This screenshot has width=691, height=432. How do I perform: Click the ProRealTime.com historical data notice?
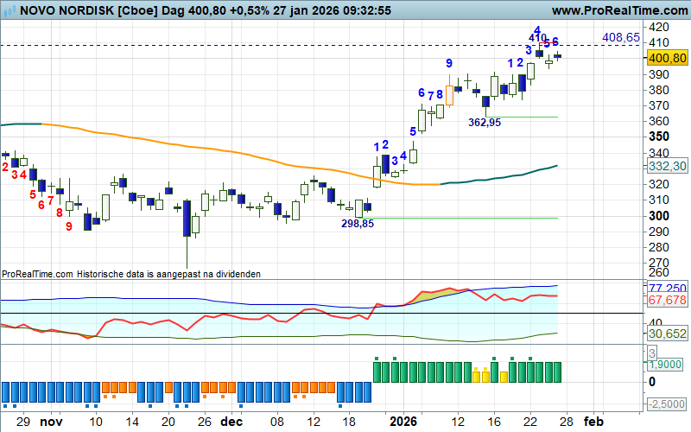pyautogui.click(x=131, y=273)
